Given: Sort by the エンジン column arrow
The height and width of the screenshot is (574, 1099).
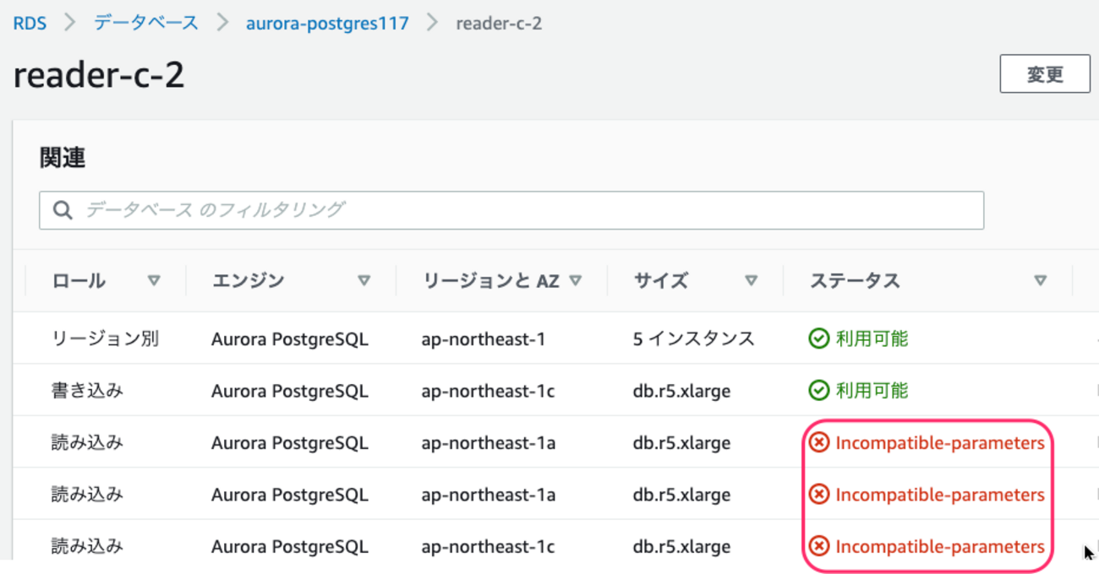Looking at the screenshot, I should (364, 281).
